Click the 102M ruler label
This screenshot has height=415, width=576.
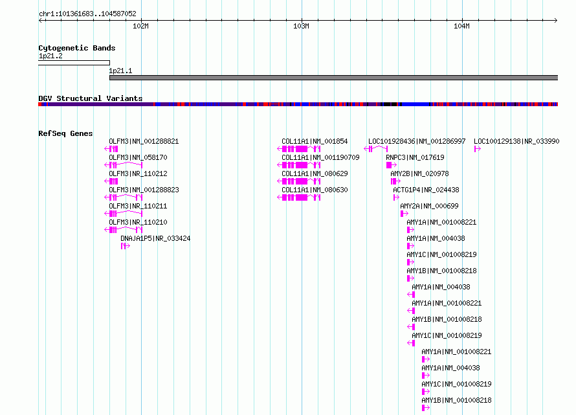point(140,26)
